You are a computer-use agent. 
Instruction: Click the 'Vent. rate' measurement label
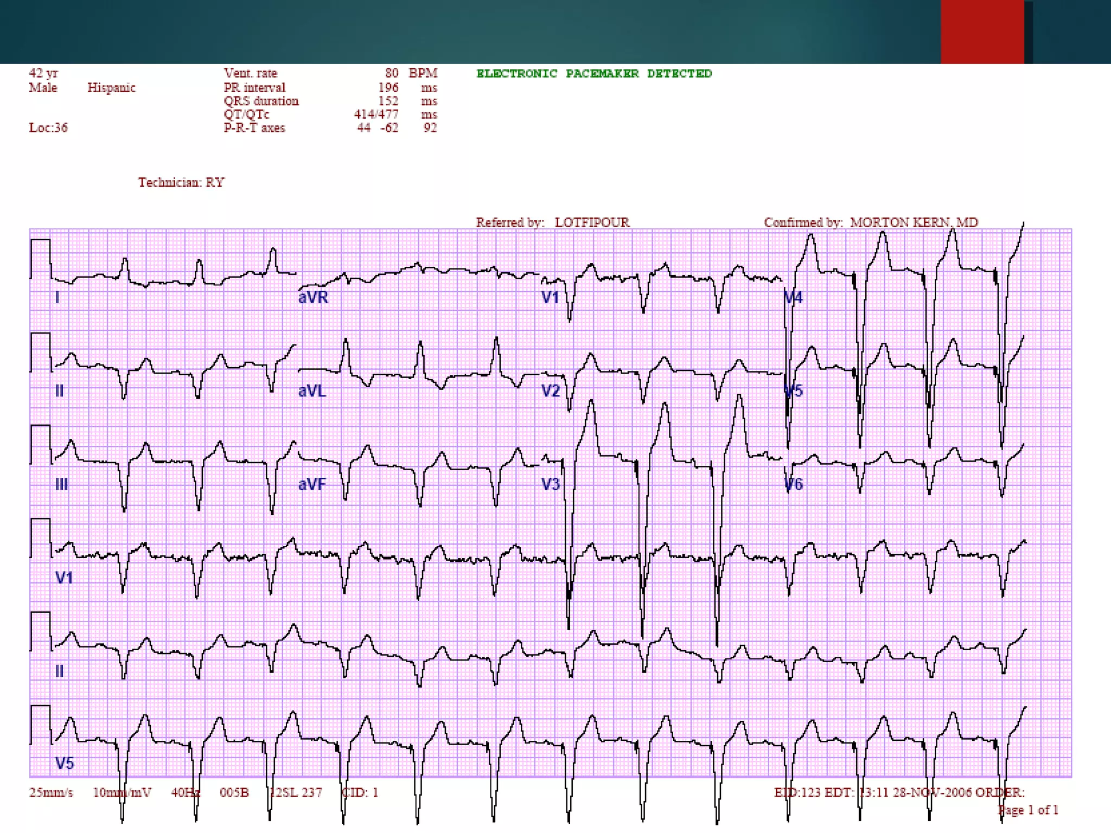[250, 73]
